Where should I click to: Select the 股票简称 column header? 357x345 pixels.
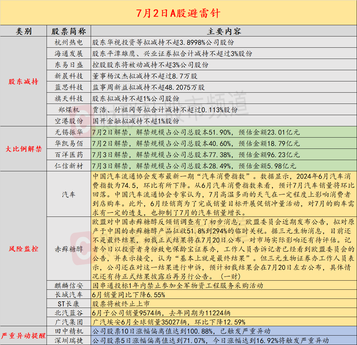pyautogui.click(x=68, y=31)
